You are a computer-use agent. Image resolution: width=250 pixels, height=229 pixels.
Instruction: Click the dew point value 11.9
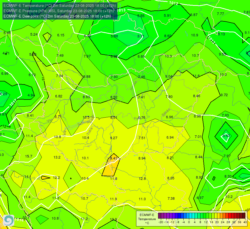pyautogui.click(x=113, y=199)
